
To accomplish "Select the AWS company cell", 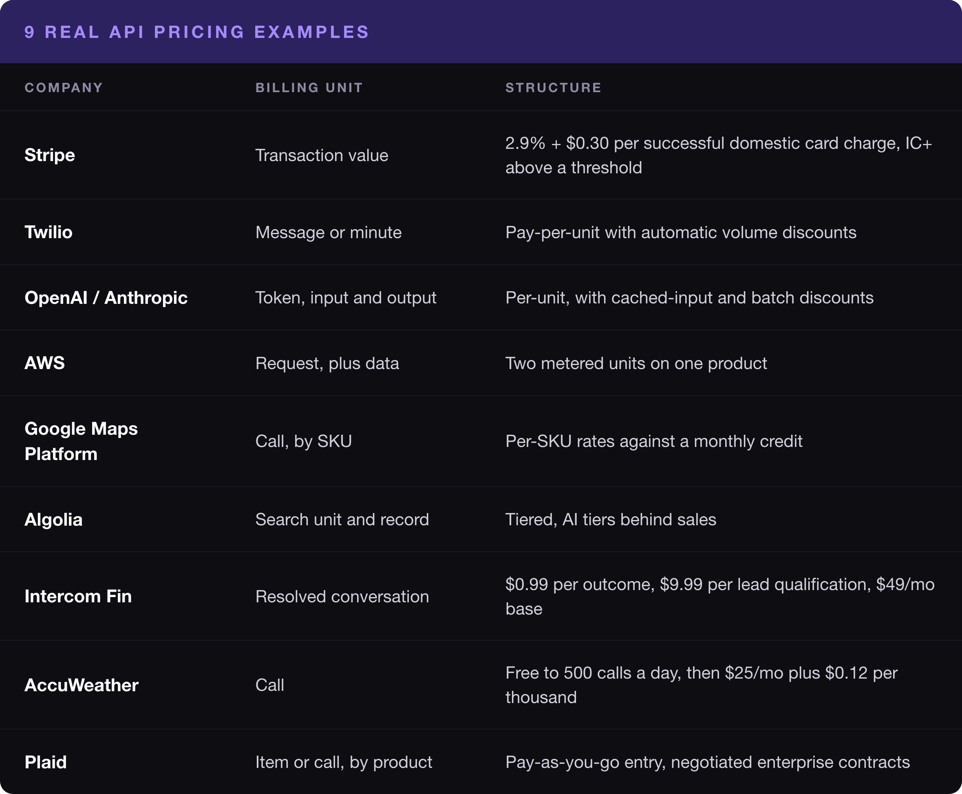I will (44, 363).
